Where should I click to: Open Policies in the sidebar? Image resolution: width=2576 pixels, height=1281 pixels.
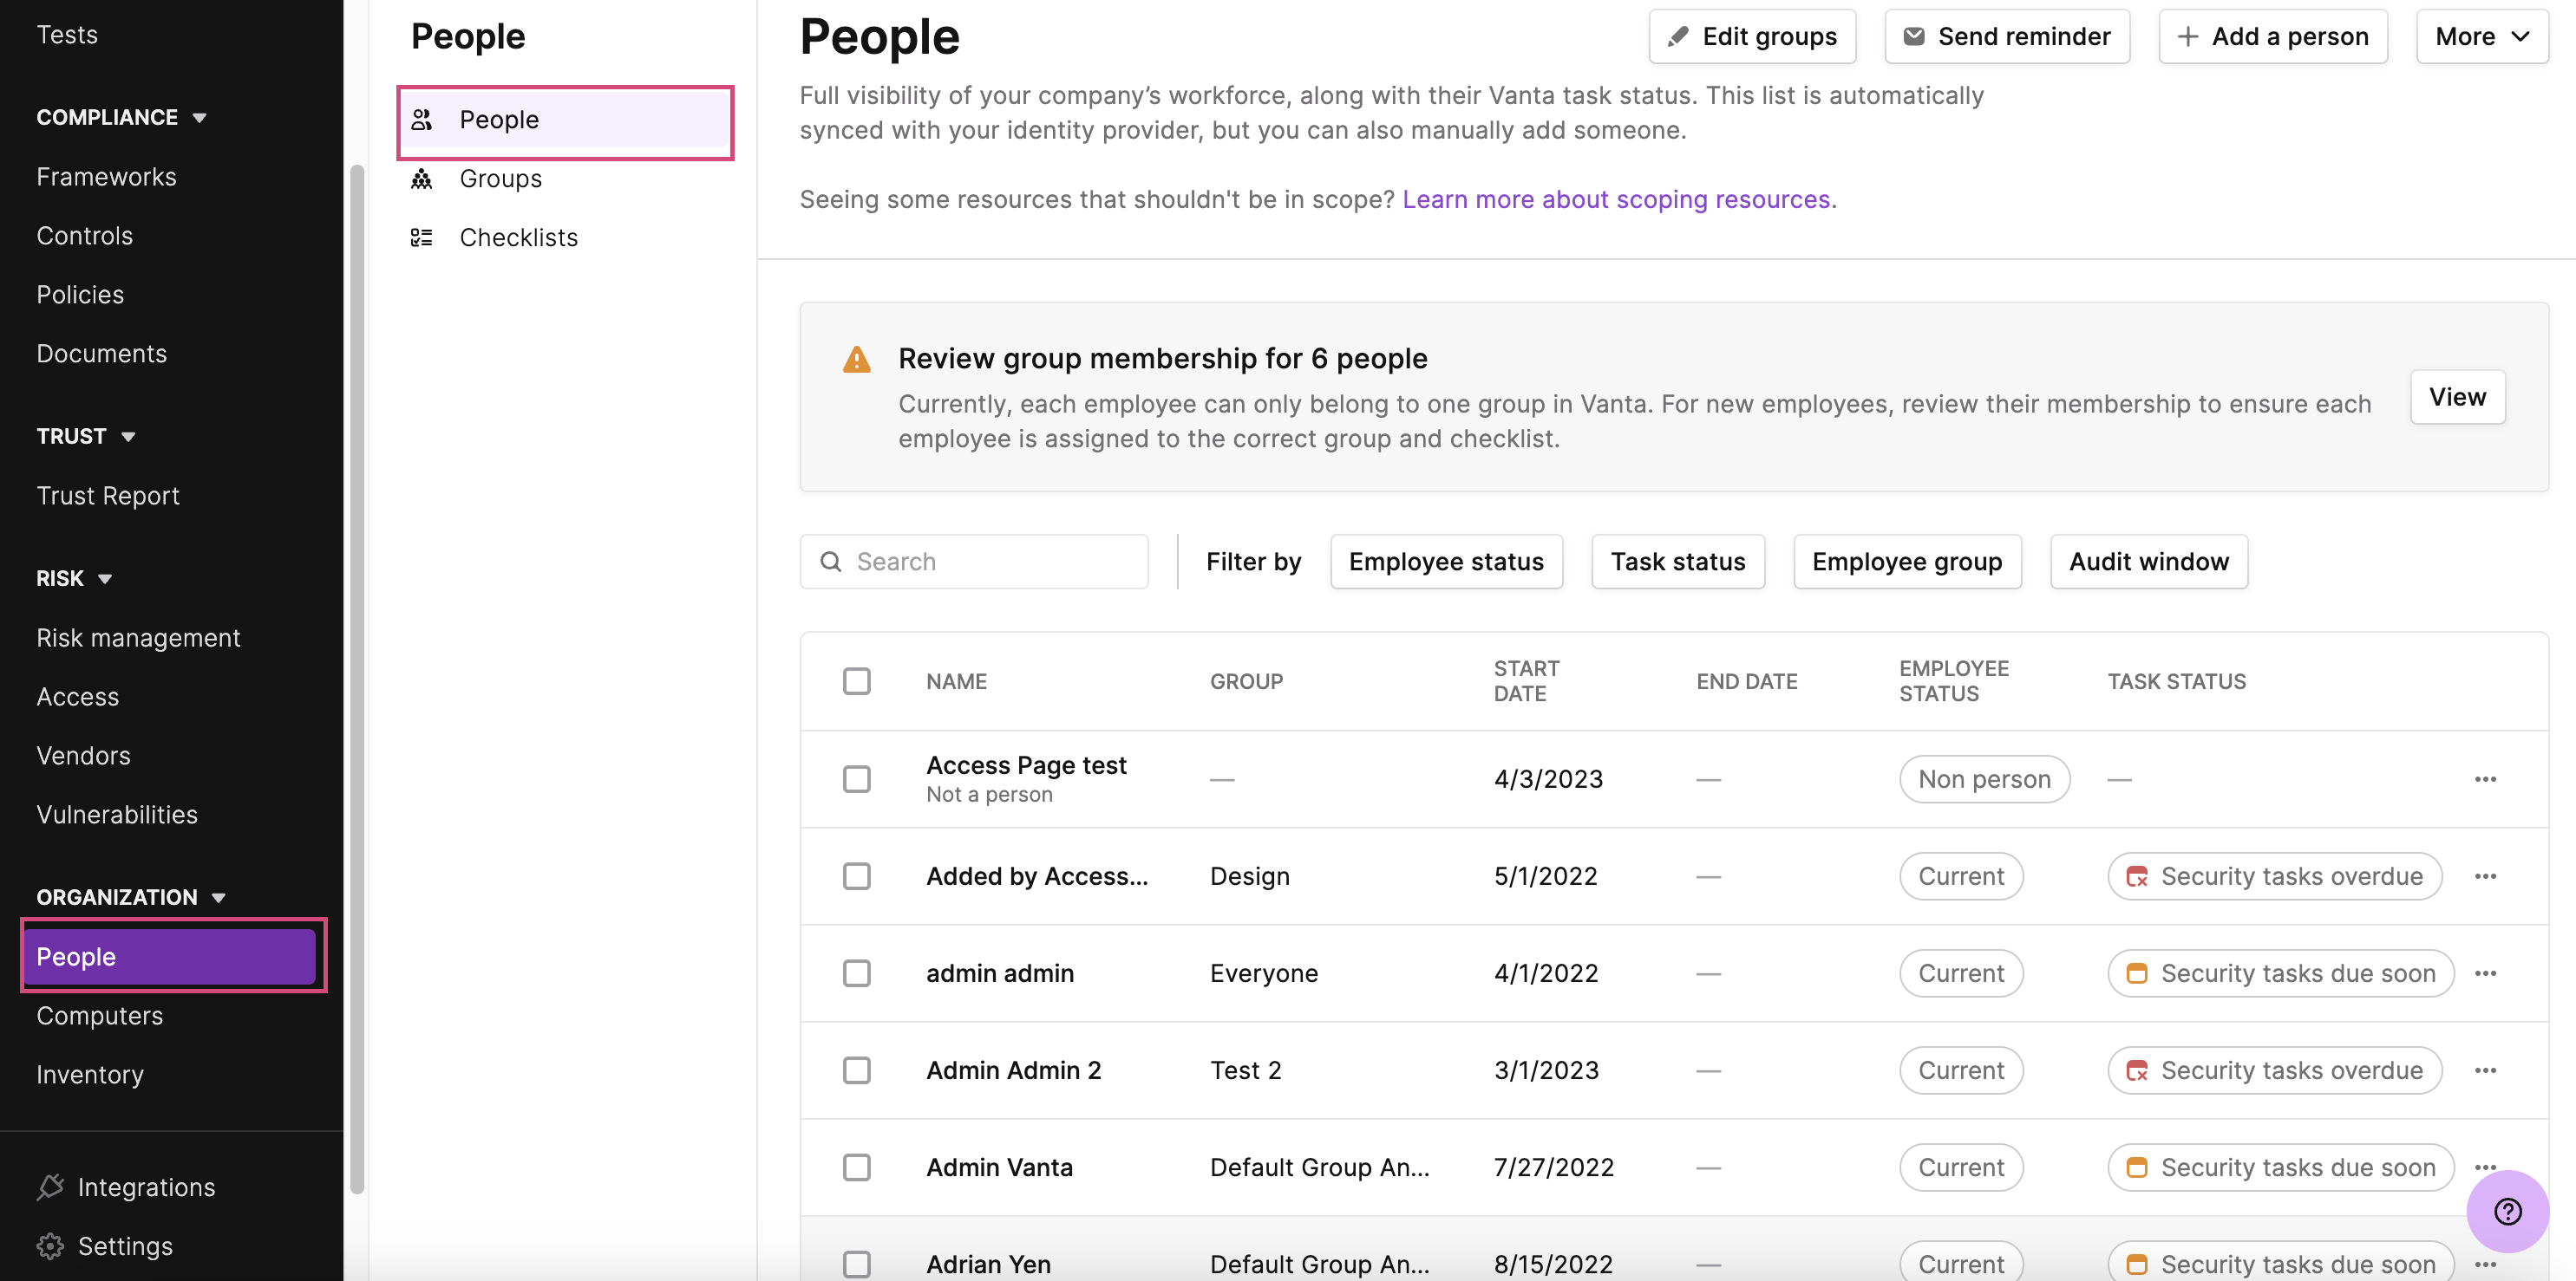[80, 295]
